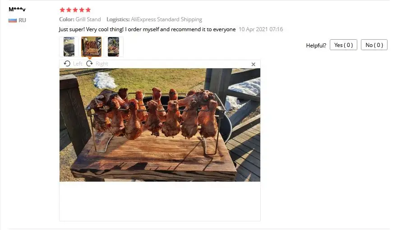Click the first red rating star
The width and height of the screenshot is (397, 230).
[x=62, y=10]
